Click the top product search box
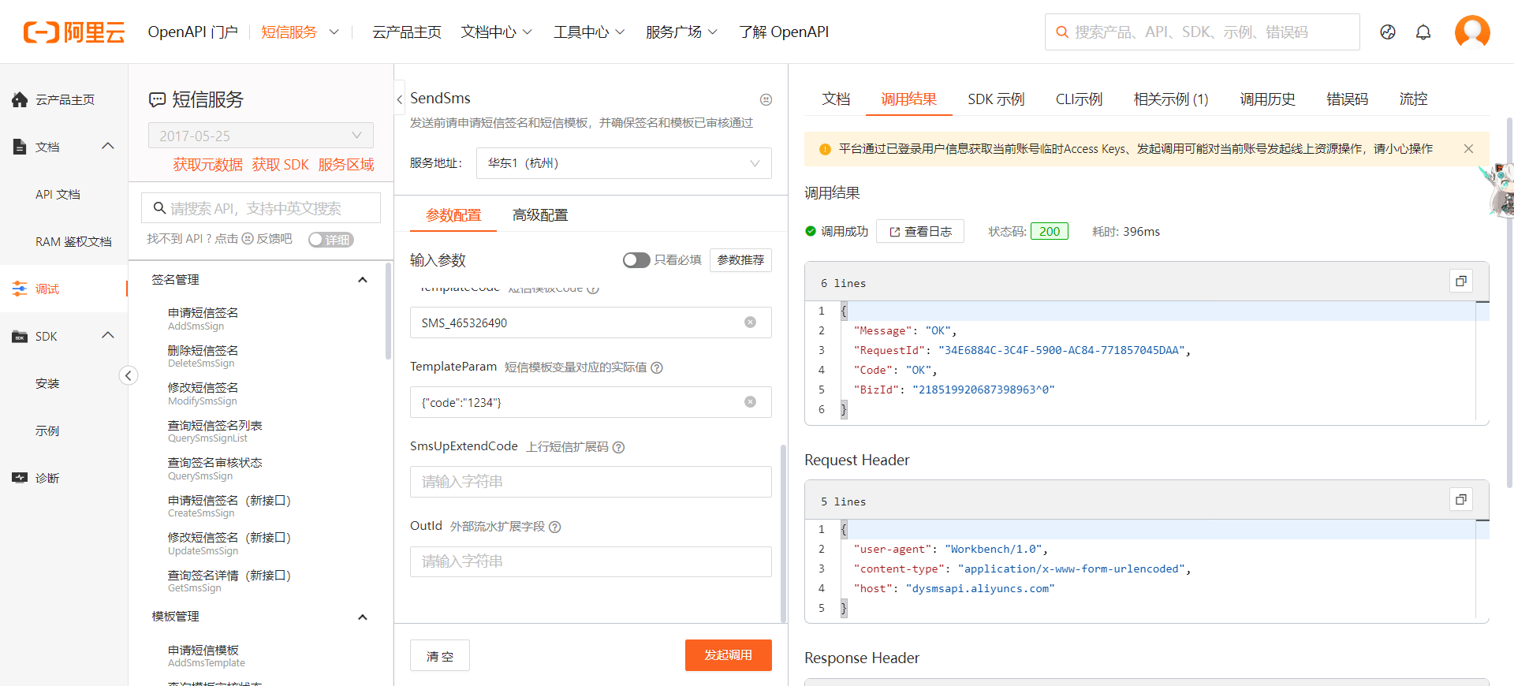1514x686 pixels. point(1203,32)
